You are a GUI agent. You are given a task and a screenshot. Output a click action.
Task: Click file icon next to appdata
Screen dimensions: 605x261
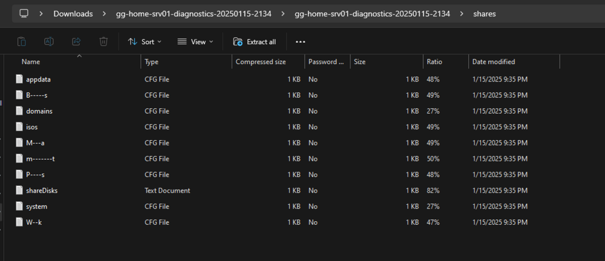coord(20,79)
